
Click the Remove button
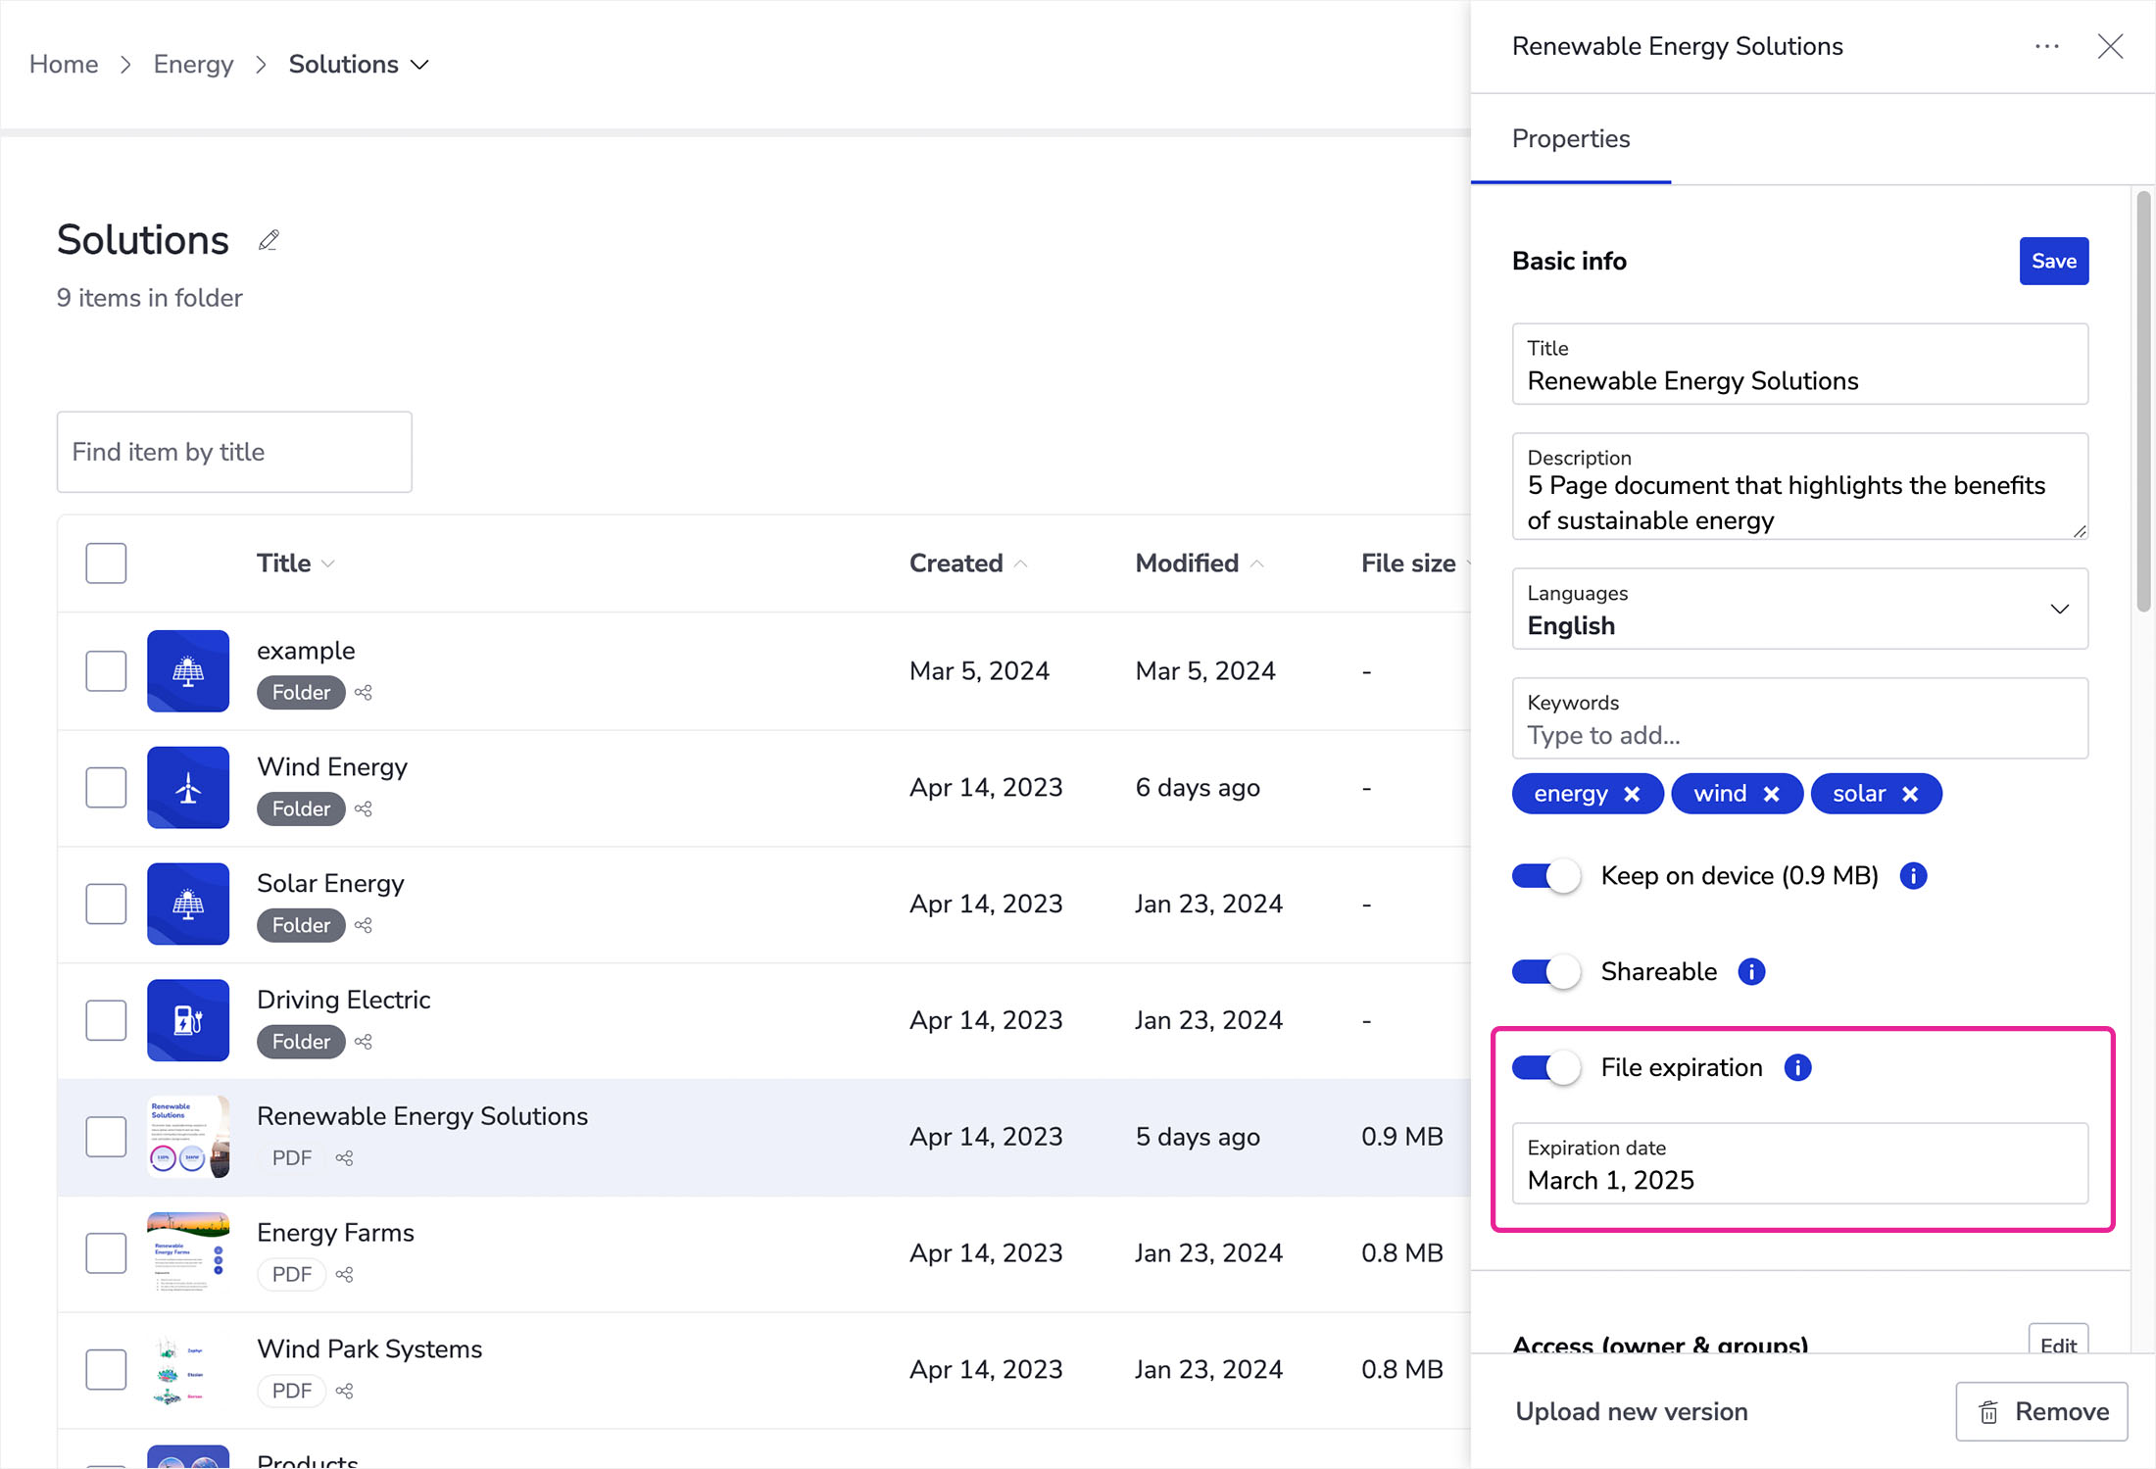point(2041,1412)
